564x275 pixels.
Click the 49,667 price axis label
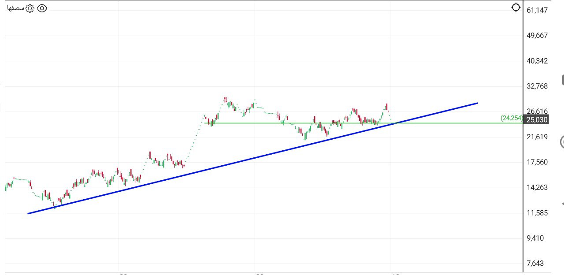[537, 35]
